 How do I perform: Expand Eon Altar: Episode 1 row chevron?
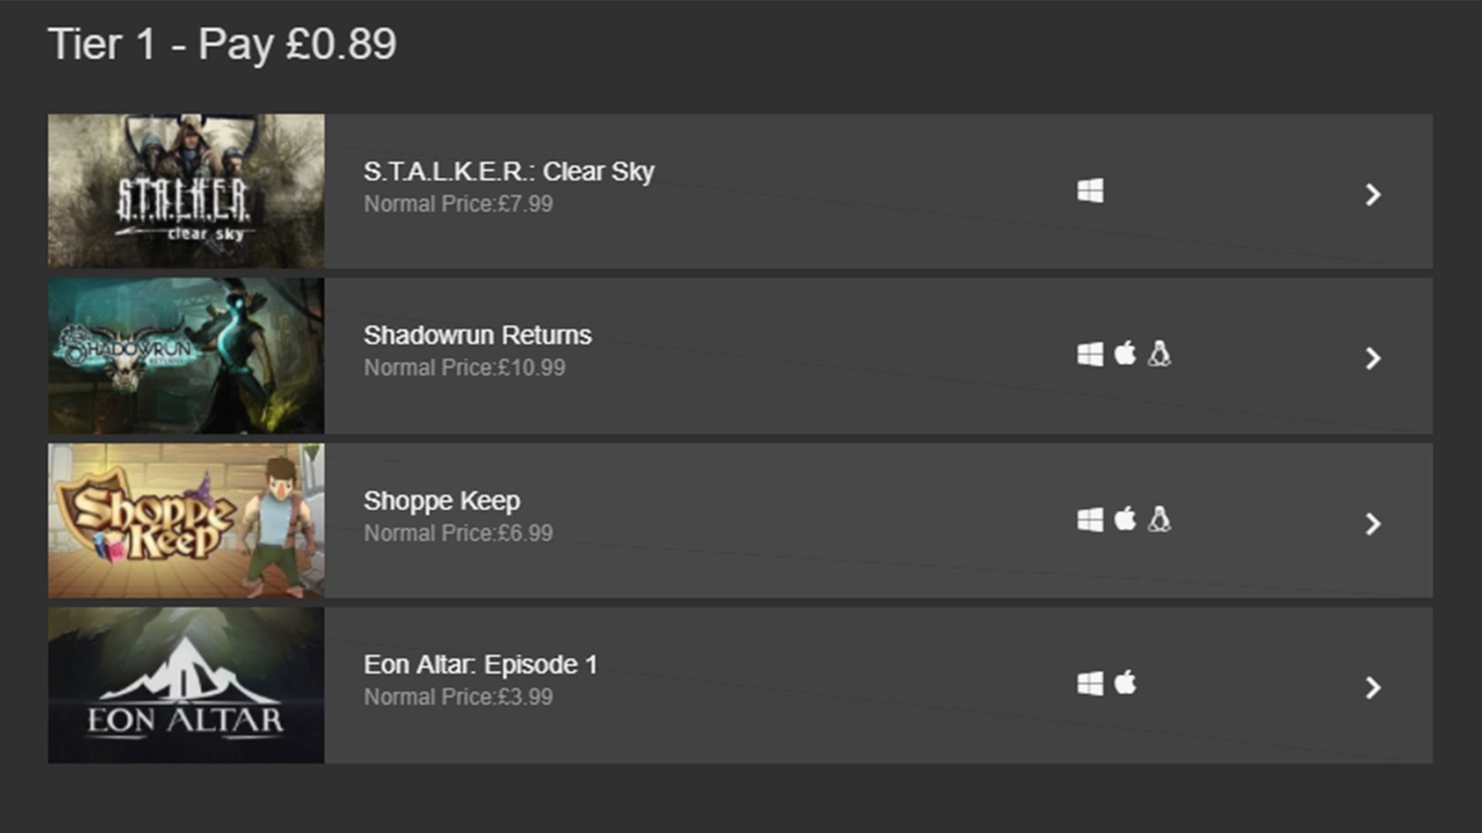pyautogui.click(x=1373, y=687)
